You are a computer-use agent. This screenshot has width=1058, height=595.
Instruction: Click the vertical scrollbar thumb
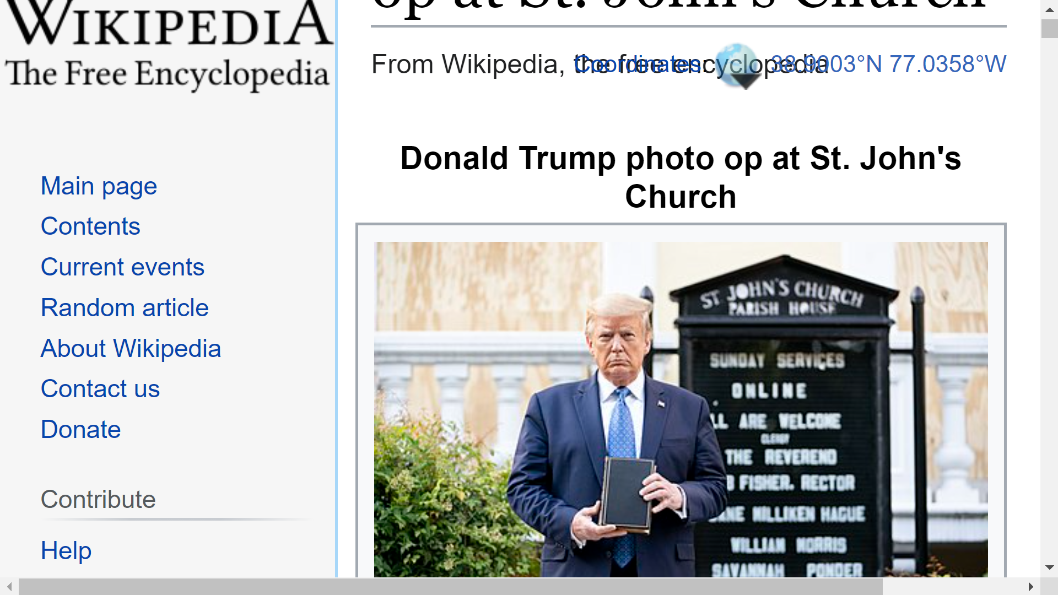tap(1049, 29)
